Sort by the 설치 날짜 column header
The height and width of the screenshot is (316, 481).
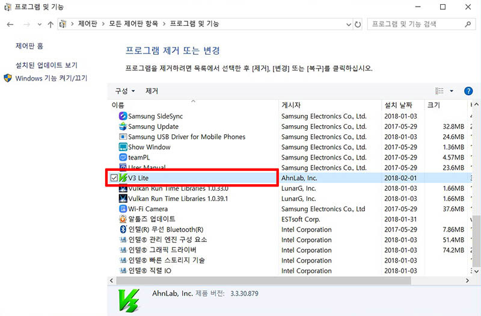pyautogui.click(x=399, y=105)
